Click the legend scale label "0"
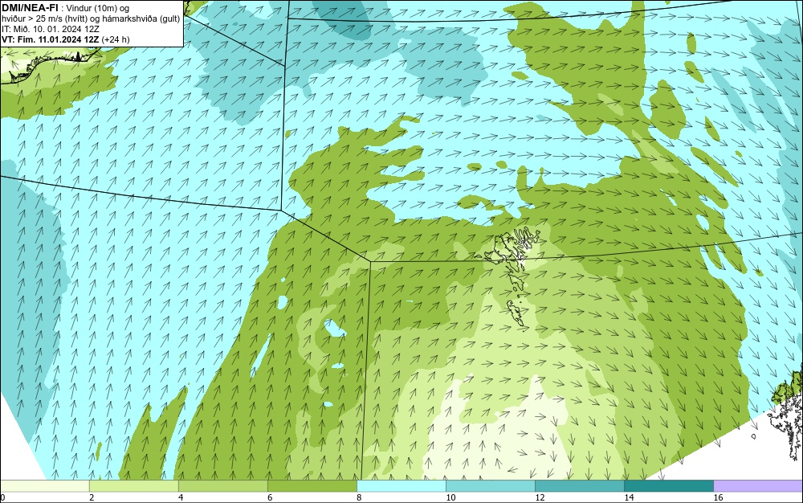 2,497
